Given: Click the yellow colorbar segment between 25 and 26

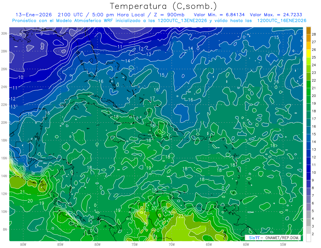Looking at the screenshot, I should pos(308,54).
